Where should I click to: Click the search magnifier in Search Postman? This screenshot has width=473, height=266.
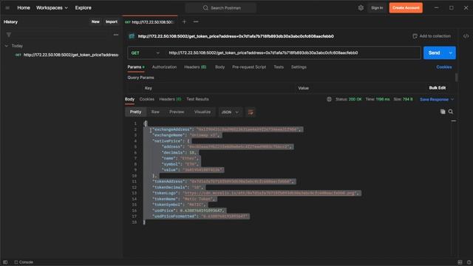pos(205,8)
